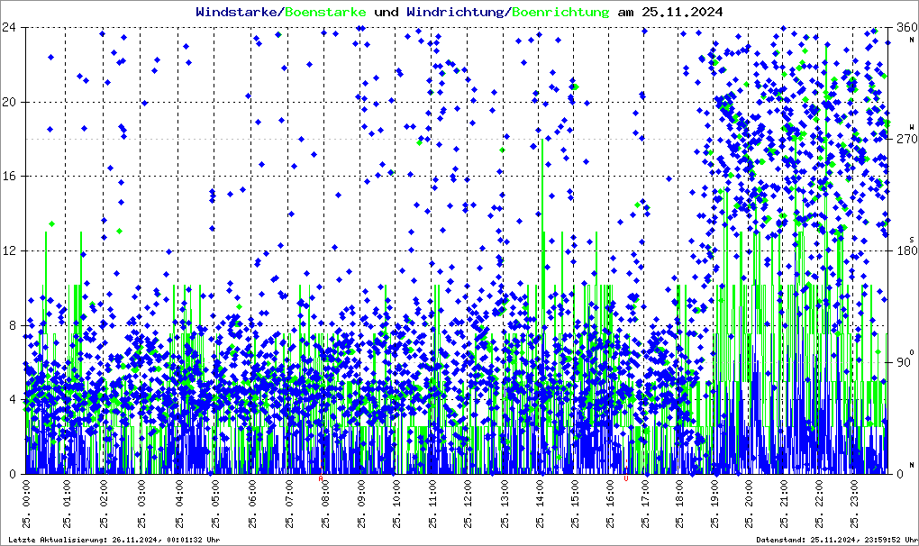Click the '12:00' time axis label
This screenshot has height=546, width=919.
coord(469,493)
